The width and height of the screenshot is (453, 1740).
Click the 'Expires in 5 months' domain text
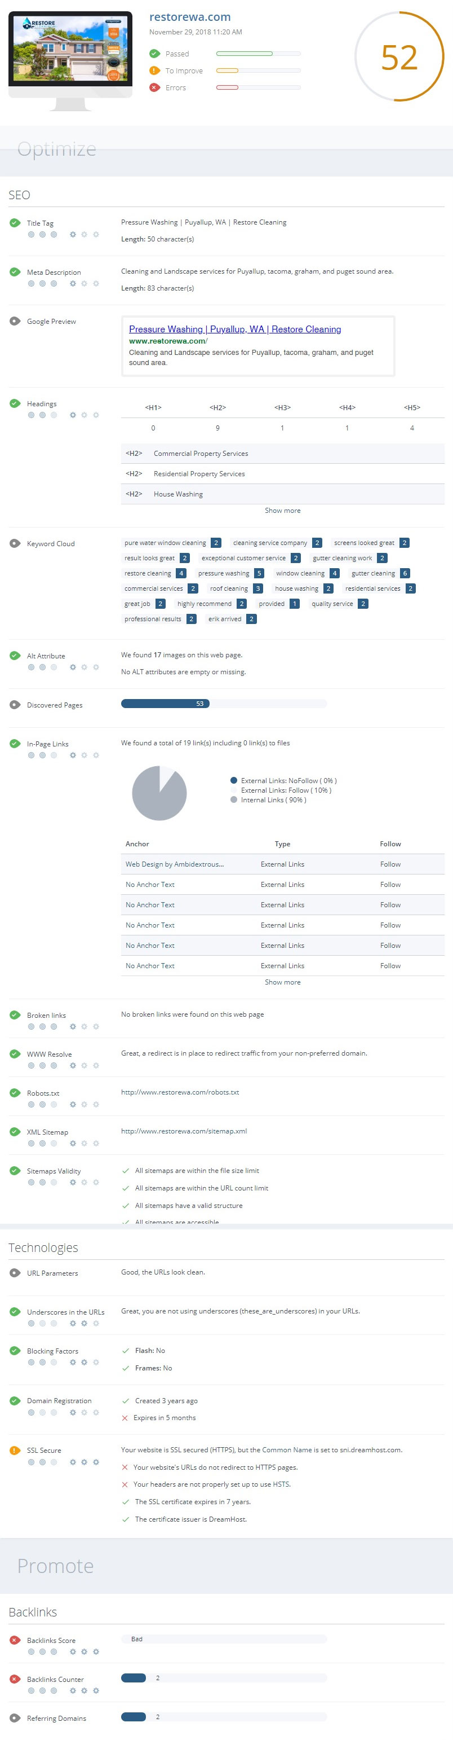[165, 1418]
